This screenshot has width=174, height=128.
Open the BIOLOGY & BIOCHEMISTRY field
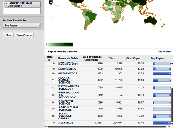(68, 64)
